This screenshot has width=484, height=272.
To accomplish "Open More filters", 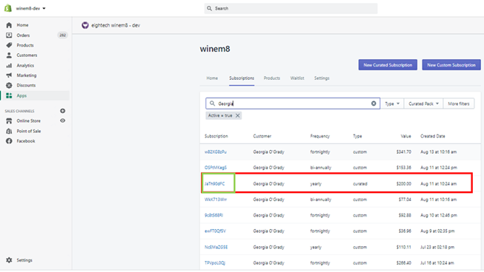I will 458,103.
